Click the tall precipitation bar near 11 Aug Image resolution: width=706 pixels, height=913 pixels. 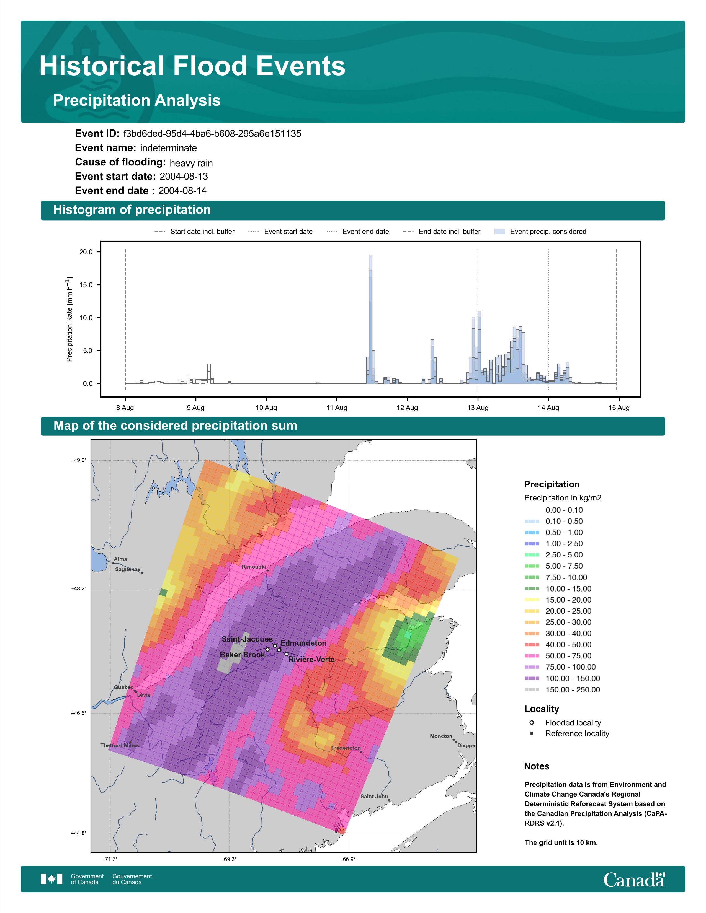[370, 319]
